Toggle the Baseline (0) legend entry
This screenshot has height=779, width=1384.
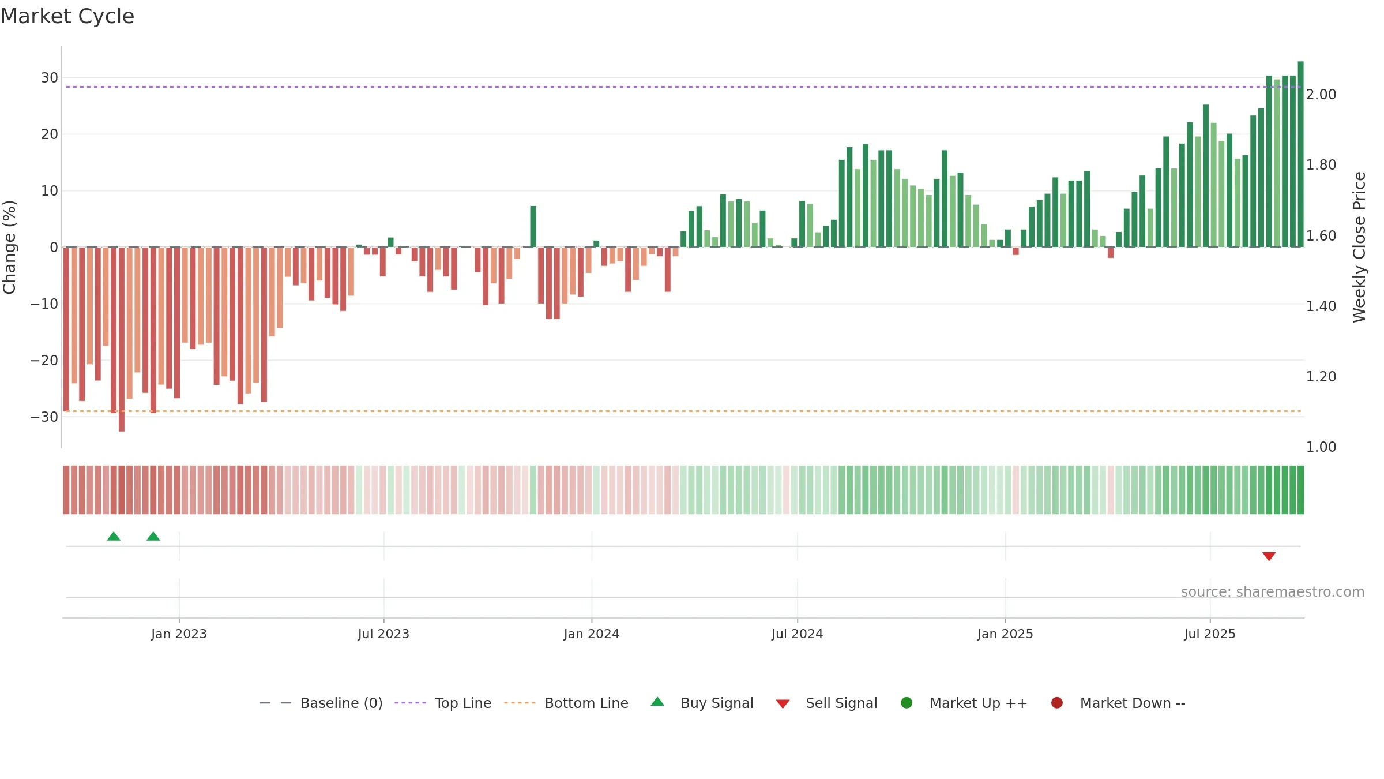[321, 703]
